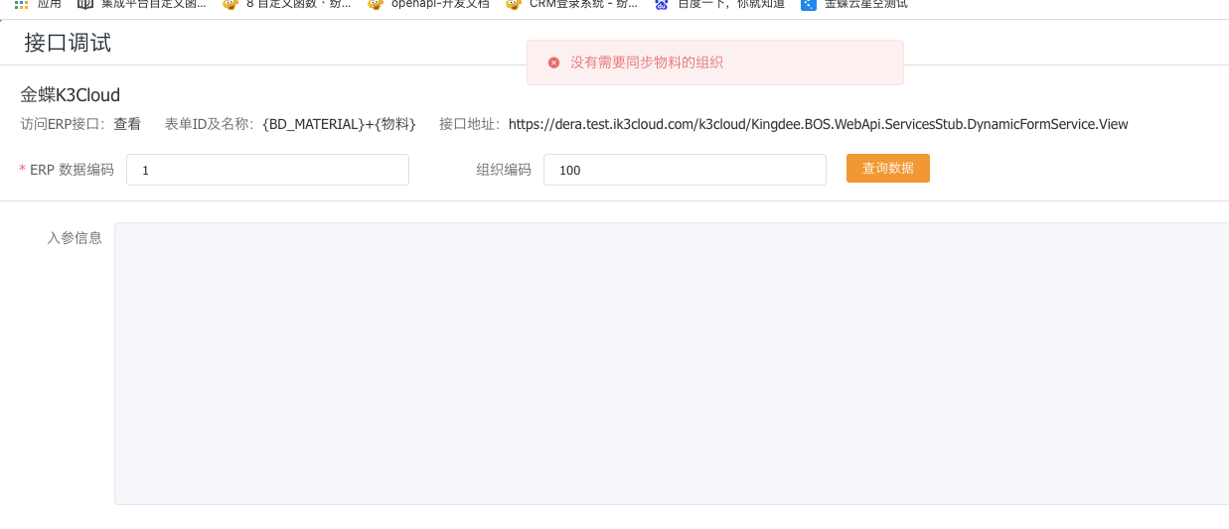Screen dimensions: 1229x529
Task: Click the 入参信息 label
Action: 75,238
